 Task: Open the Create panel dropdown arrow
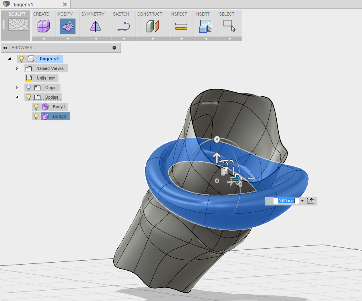tap(43, 39)
